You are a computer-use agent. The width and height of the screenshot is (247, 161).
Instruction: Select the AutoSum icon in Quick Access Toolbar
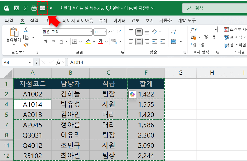coord(25,8)
